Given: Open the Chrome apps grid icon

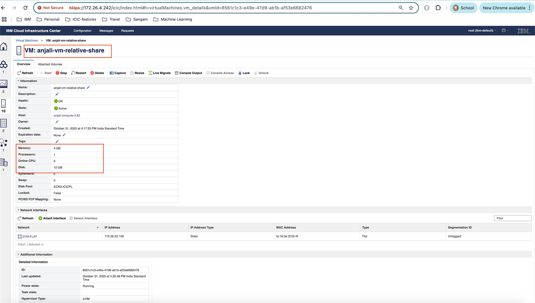Looking at the screenshot, I should (x=4, y=19).
